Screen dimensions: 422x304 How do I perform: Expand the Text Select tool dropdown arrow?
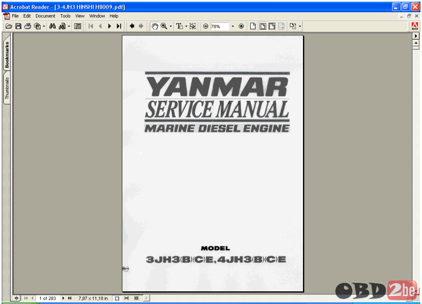[186, 27]
